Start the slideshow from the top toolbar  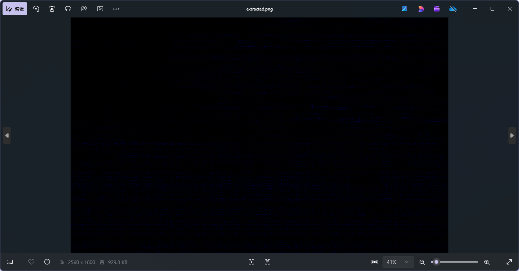pos(100,9)
